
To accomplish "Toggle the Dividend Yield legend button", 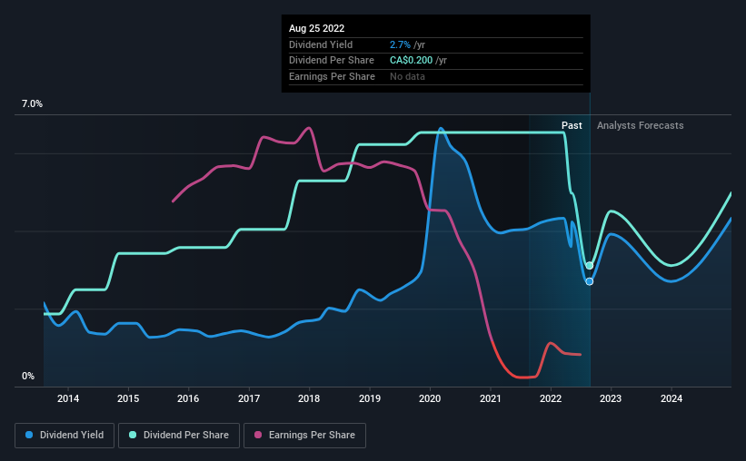I will 65,436.
